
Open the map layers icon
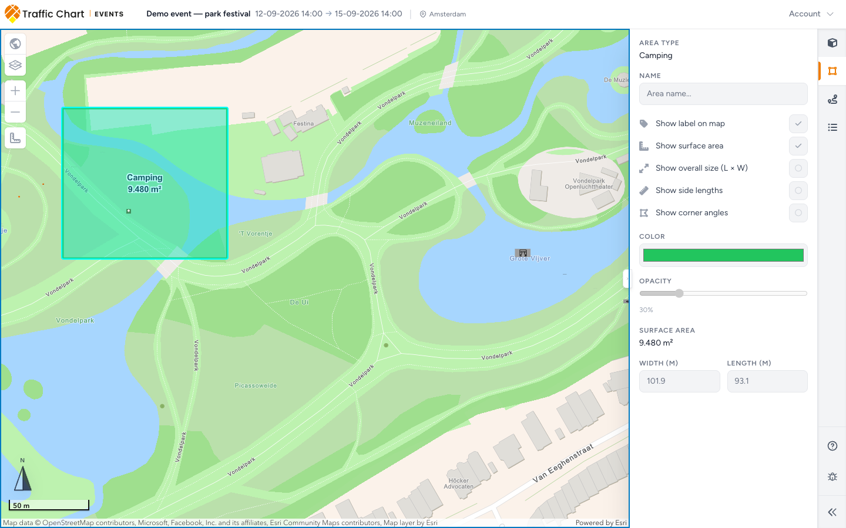(x=15, y=65)
